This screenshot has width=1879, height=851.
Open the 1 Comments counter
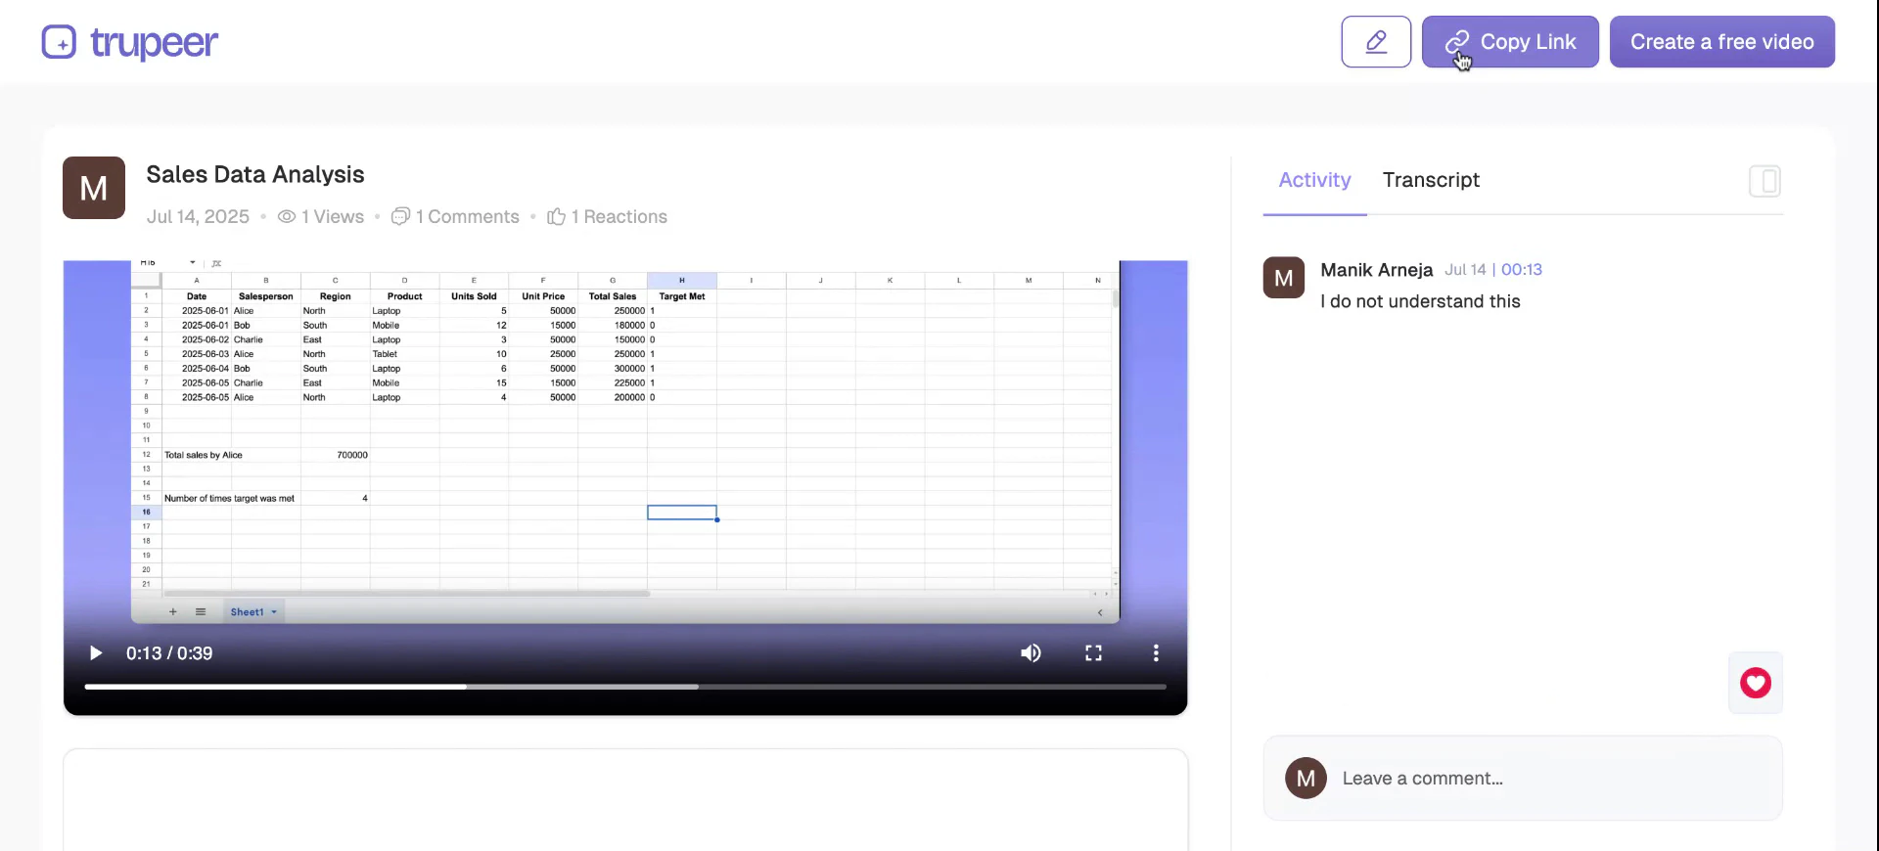pyautogui.click(x=455, y=216)
